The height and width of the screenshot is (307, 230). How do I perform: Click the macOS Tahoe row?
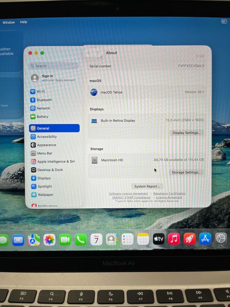pyautogui.click(x=147, y=92)
